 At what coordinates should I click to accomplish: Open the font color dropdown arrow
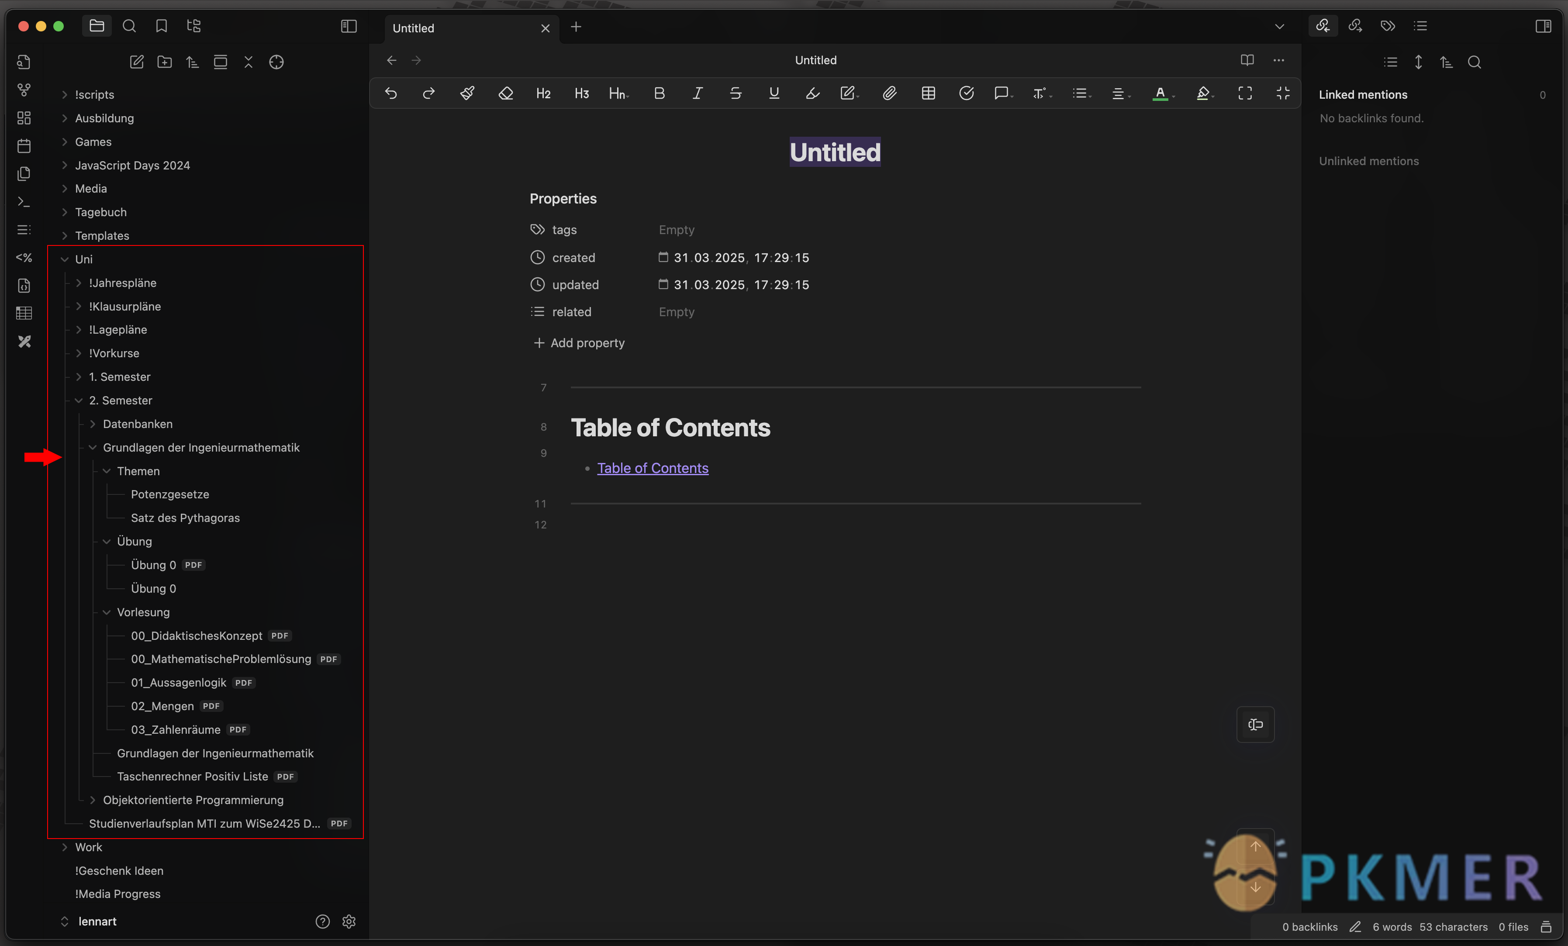(x=1174, y=96)
